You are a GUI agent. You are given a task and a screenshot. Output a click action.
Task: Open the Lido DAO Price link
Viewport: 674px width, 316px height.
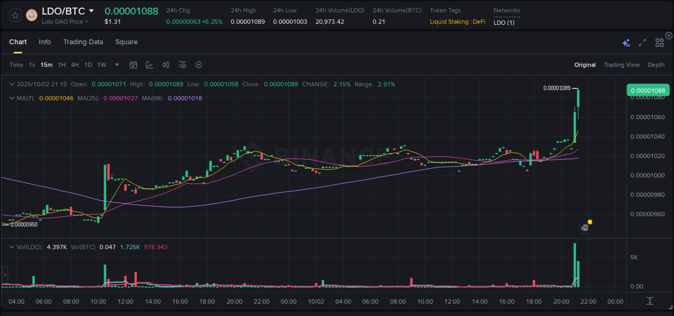[64, 22]
